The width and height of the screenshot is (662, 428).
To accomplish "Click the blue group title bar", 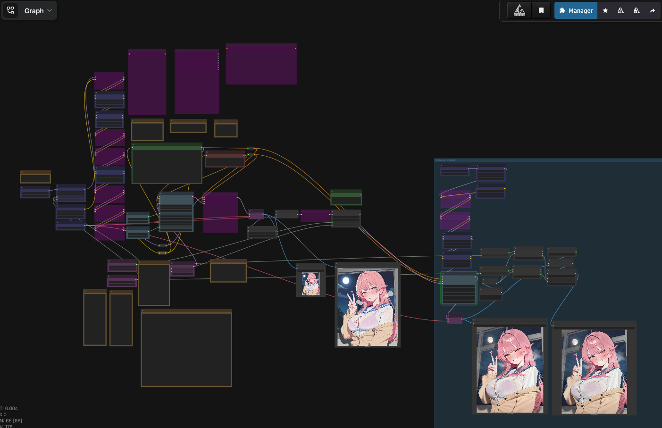I will point(548,160).
